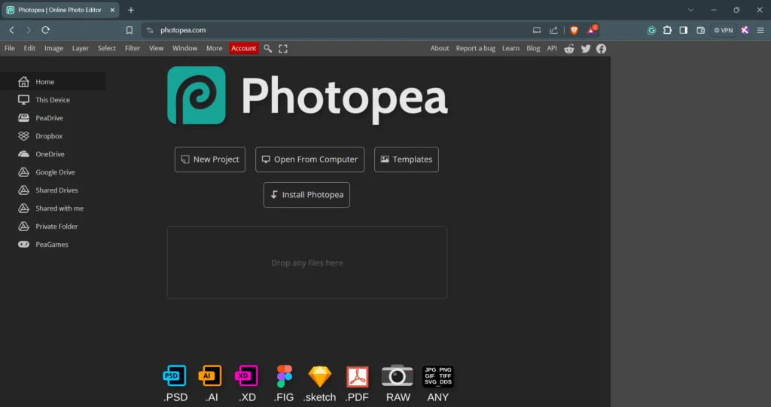This screenshot has height=407, width=771.
Task: Click the New Project button
Action: tap(210, 159)
